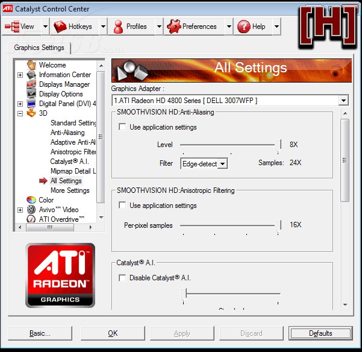
Task: Select Mipmap Detail Level tree item
Action: [x=73, y=171]
